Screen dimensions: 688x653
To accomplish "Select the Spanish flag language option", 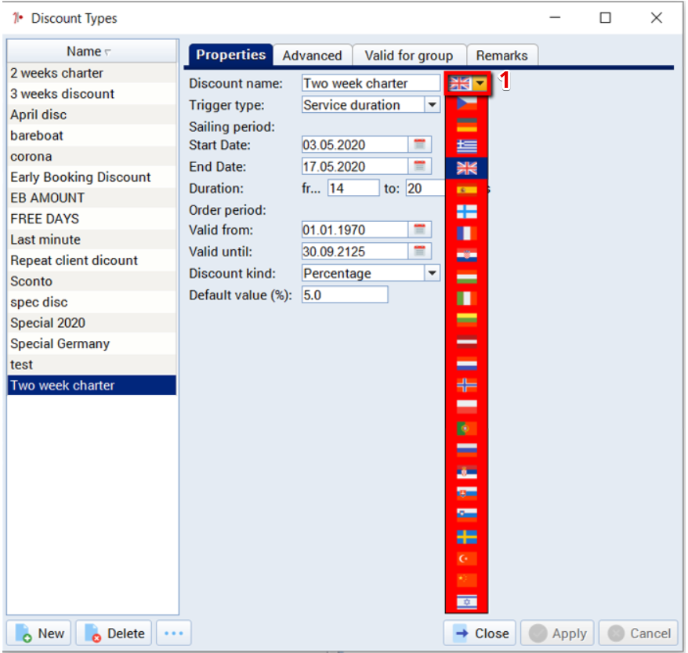I will pos(466,190).
